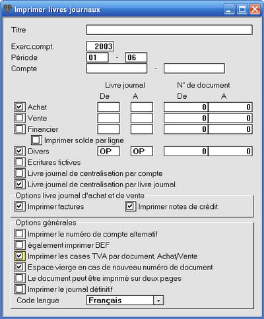The height and width of the screenshot is (319, 264).
Task: Click the Période end field 06
Action: [136, 57]
